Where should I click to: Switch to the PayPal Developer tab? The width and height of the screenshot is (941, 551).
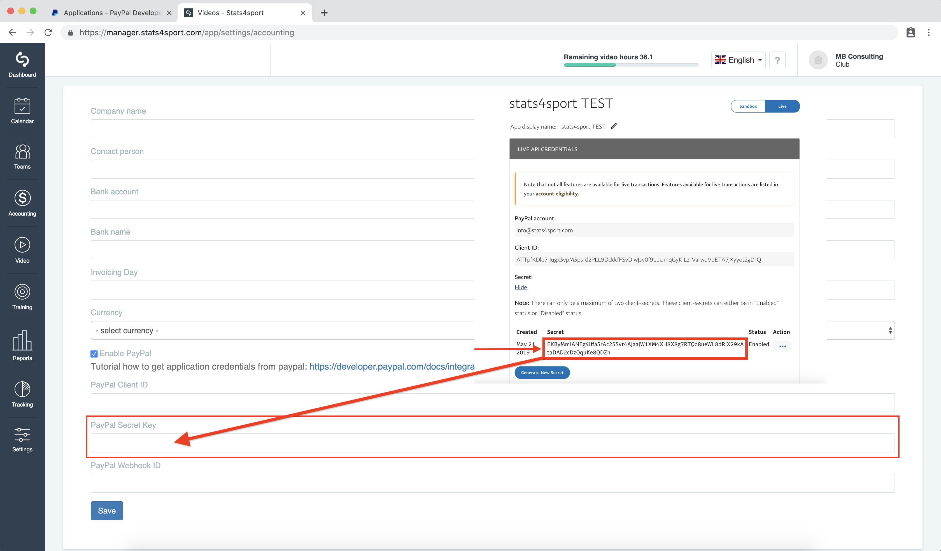pos(112,13)
